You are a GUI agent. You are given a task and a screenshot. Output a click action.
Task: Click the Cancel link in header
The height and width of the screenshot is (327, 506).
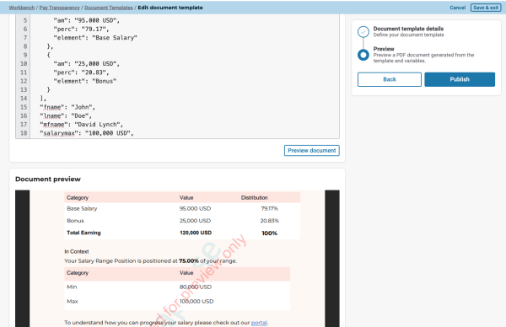tap(458, 8)
